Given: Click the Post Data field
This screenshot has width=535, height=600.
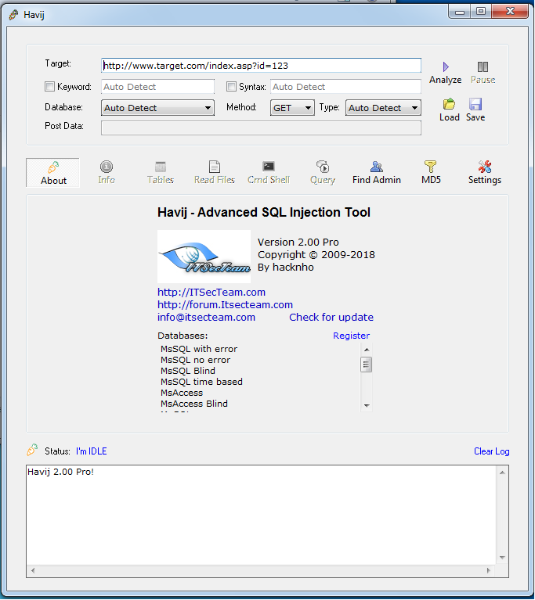Looking at the screenshot, I should [x=261, y=128].
